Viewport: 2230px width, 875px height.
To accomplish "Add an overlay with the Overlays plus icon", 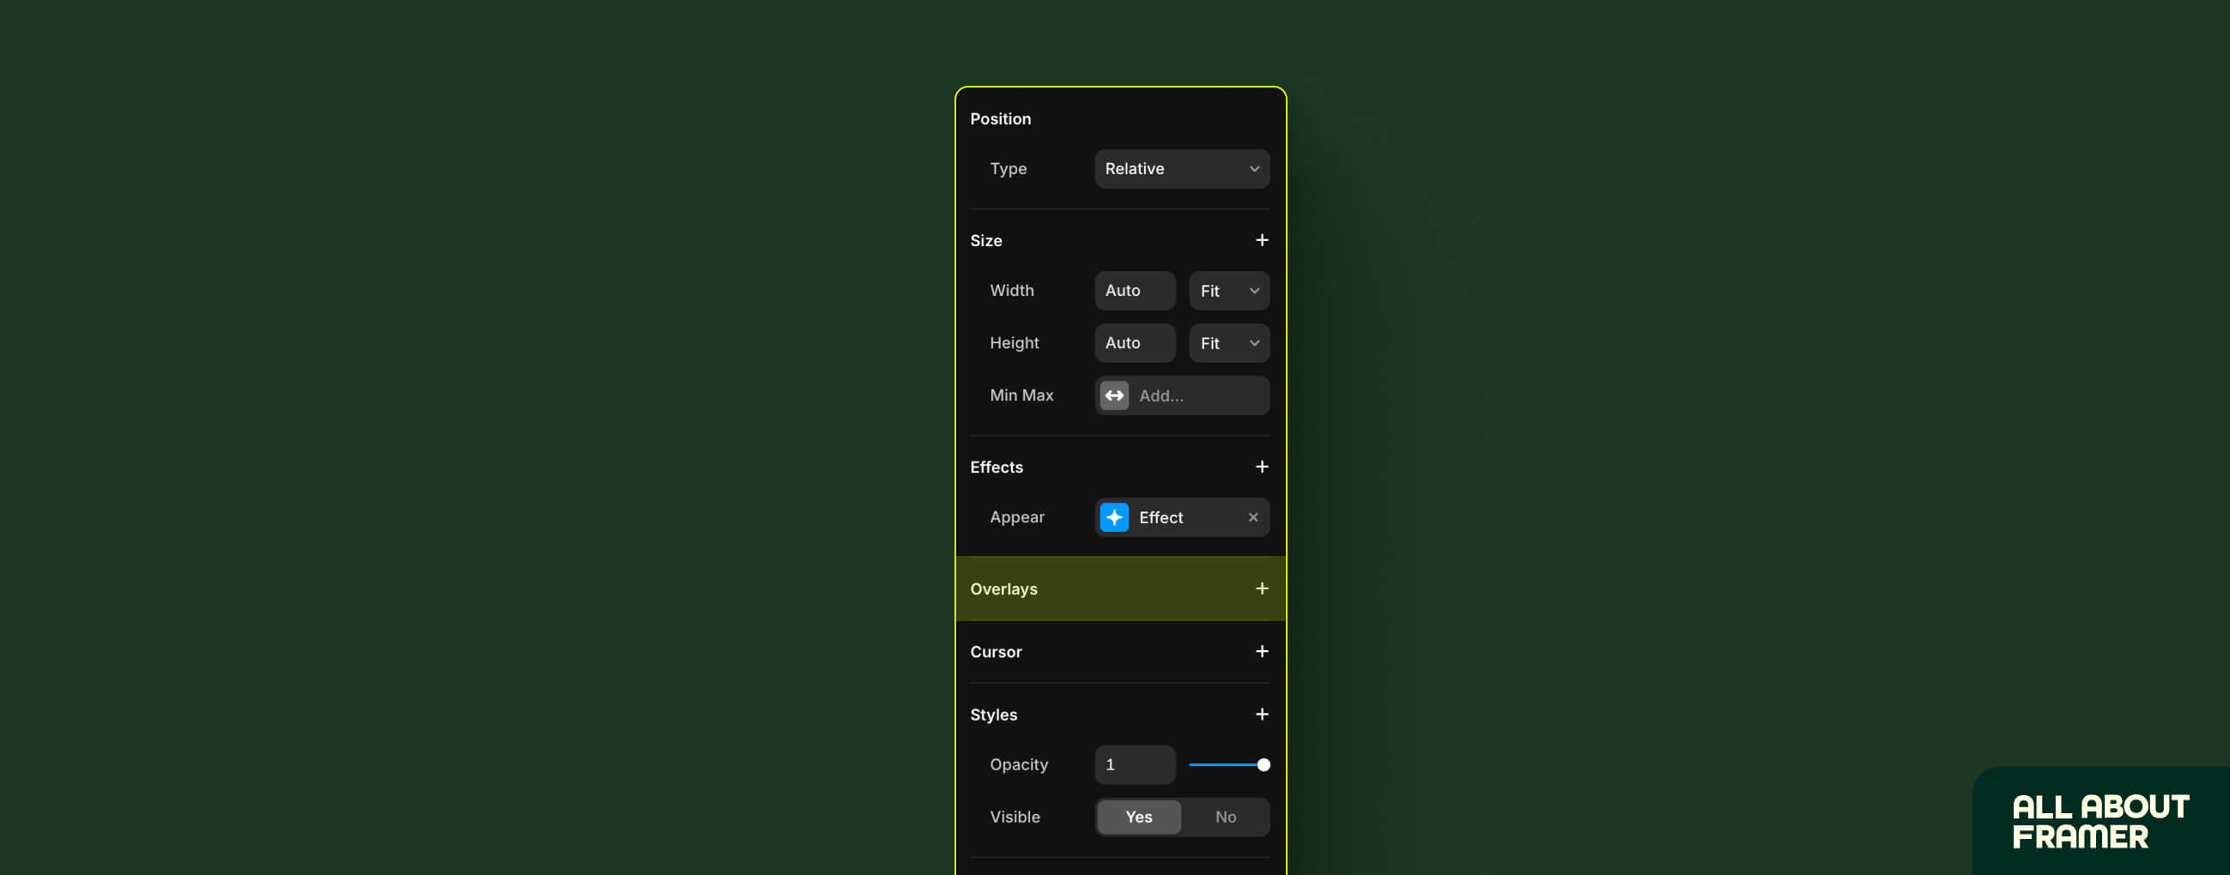I will pos(1262,588).
